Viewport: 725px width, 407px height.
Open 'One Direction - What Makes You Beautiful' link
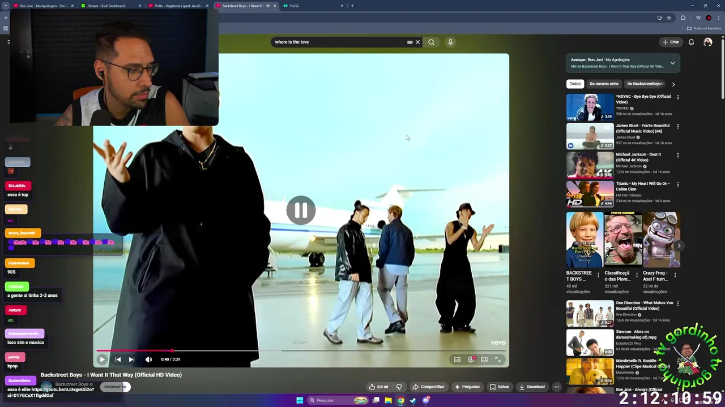coord(645,305)
